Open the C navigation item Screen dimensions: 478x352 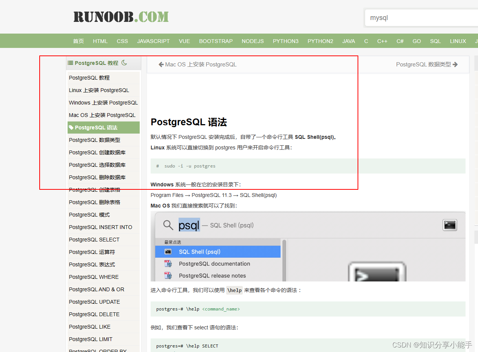coord(366,41)
